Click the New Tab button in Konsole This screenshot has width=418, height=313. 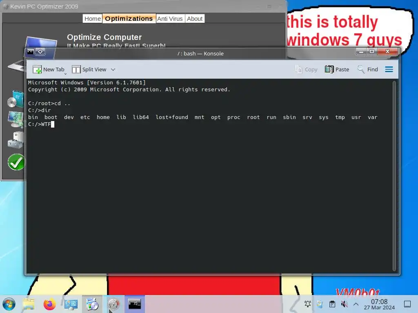click(x=49, y=69)
